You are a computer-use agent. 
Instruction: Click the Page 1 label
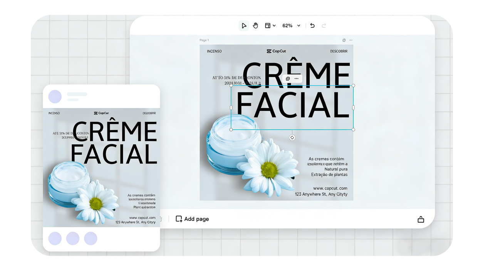pos(204,40)
